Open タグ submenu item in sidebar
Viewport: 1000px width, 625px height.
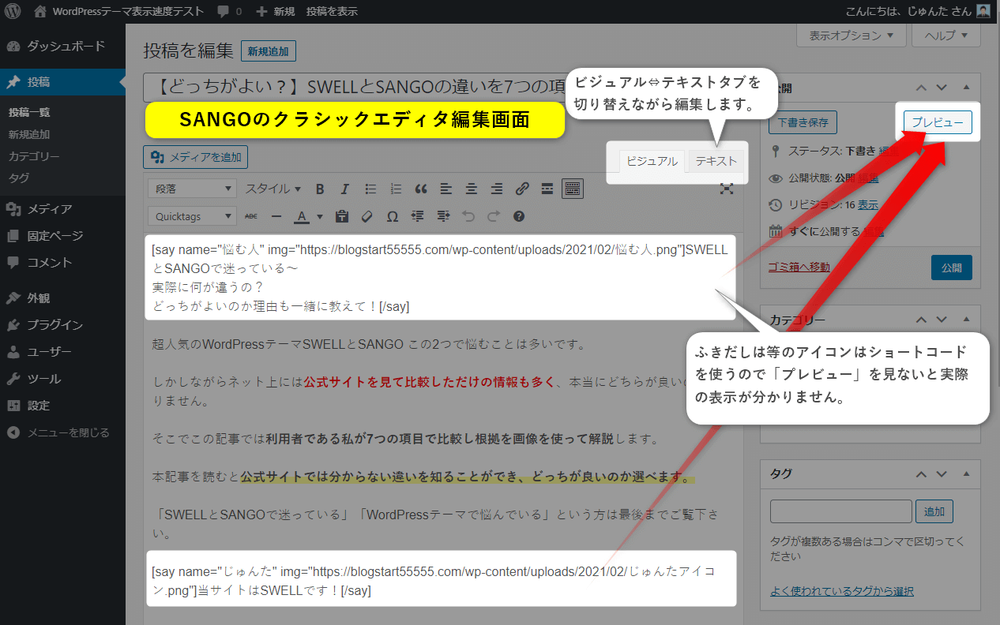point(19,178)
